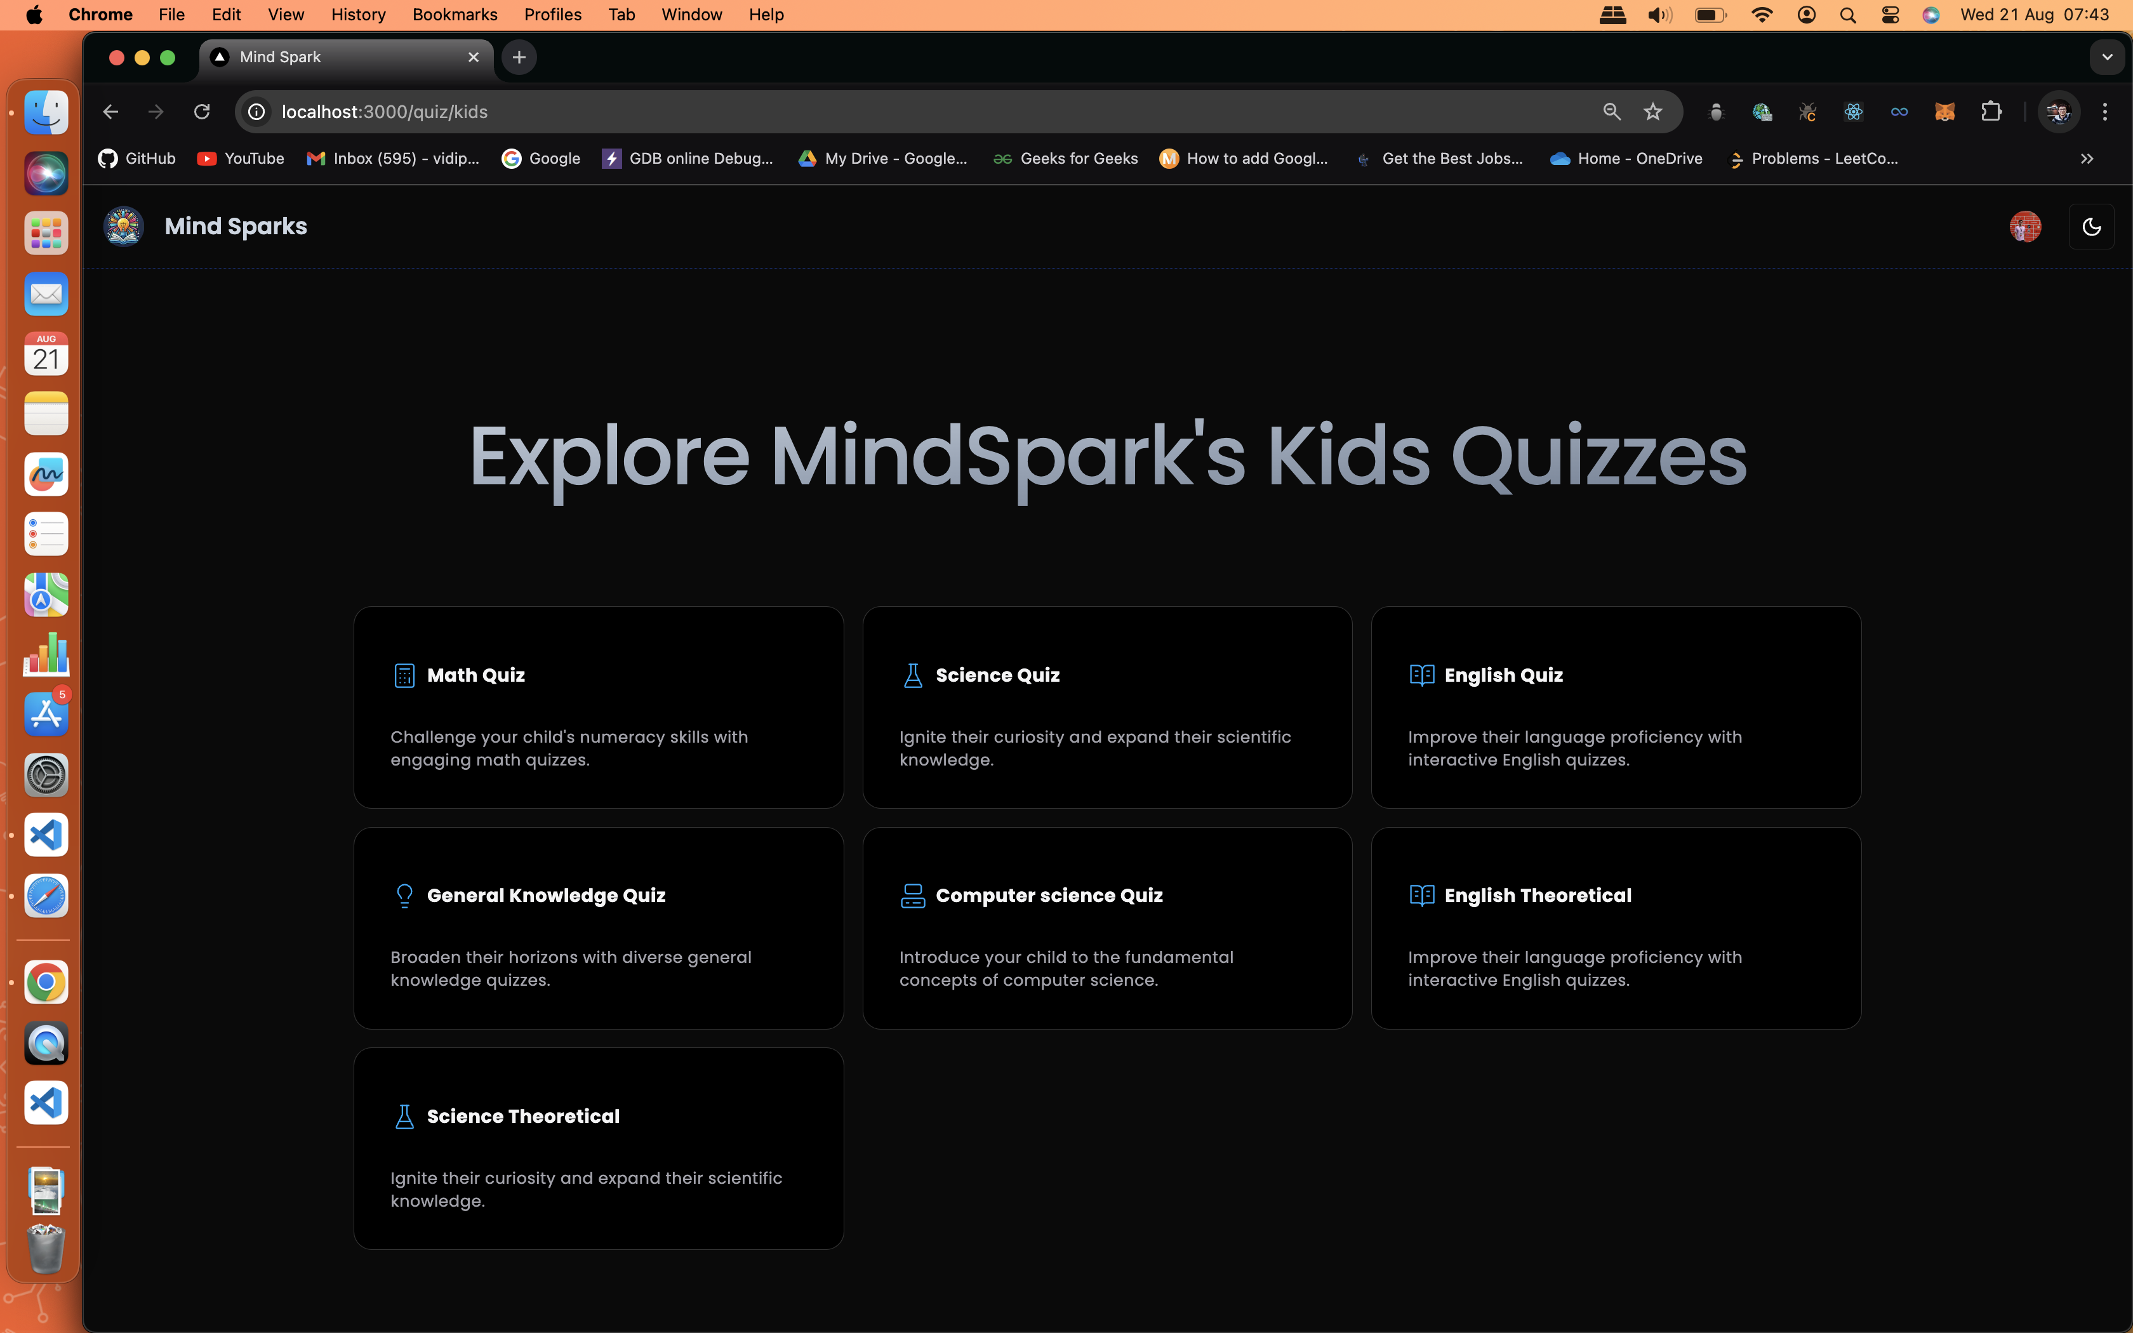Viewport: 2133px width, 1333px height.
Task: Reload the page
Action: (x=202, y=112)
